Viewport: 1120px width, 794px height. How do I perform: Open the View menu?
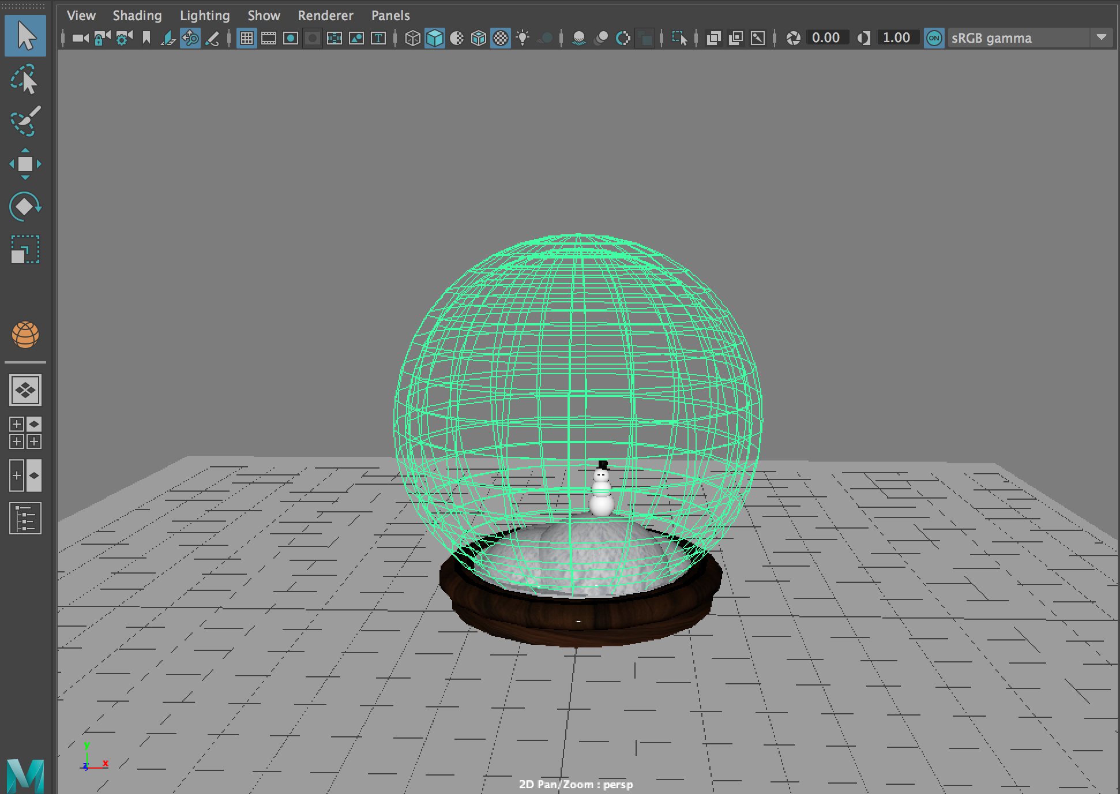point(81,16)
